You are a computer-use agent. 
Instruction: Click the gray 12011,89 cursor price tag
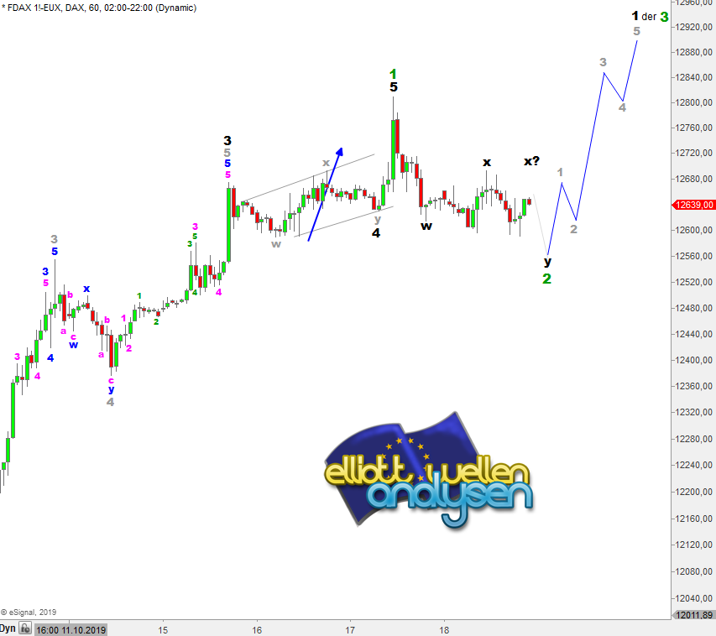pos(695,615)
